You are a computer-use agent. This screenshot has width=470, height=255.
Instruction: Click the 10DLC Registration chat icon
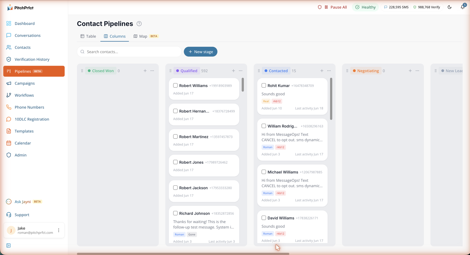(x=9, y=119)
